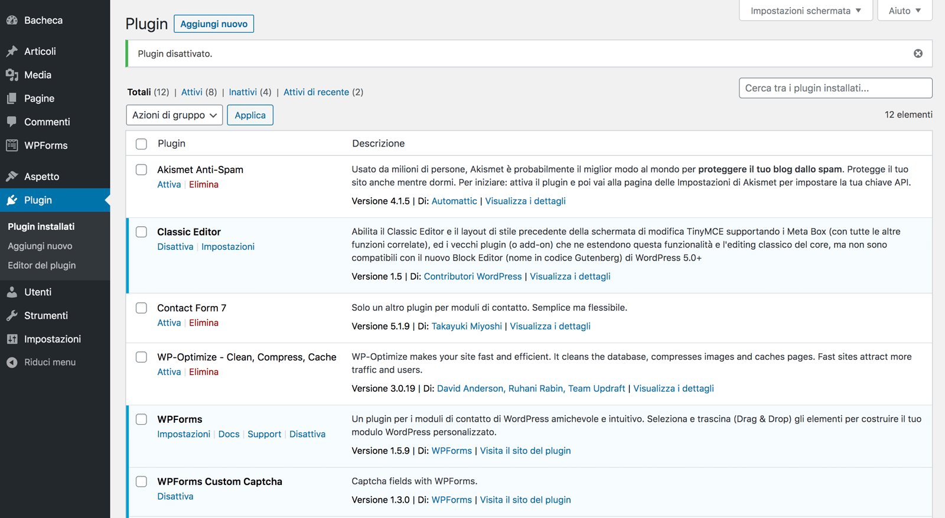Click the Articoli pushpin icon
The height and width of the screenshot is (518, 945).
(12, 51)
